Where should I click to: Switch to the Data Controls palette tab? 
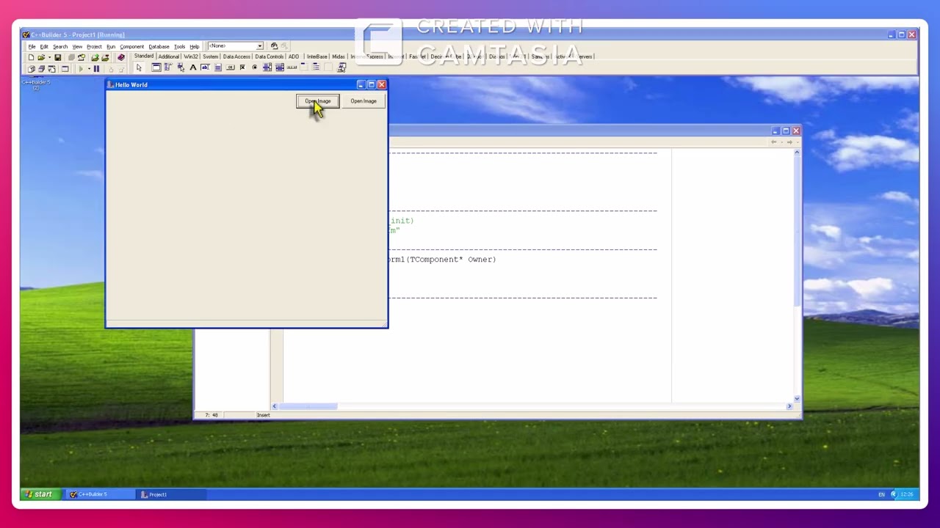tap(269, 56)
